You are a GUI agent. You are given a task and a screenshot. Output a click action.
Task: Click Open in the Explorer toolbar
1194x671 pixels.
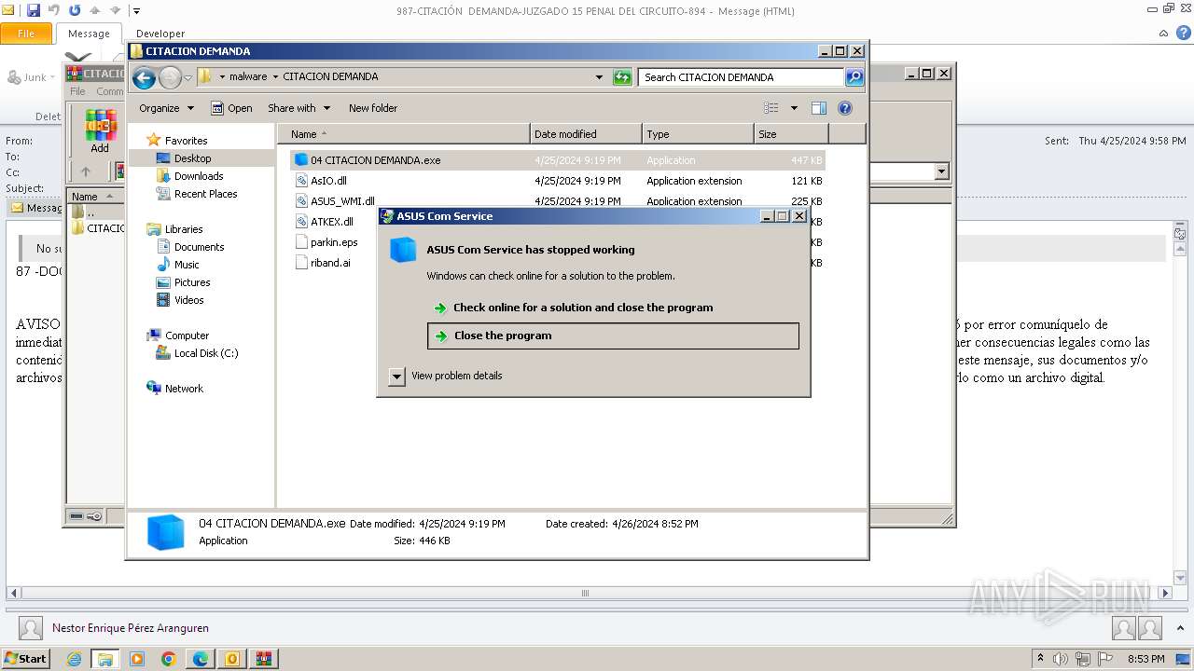tap(231, 108)
